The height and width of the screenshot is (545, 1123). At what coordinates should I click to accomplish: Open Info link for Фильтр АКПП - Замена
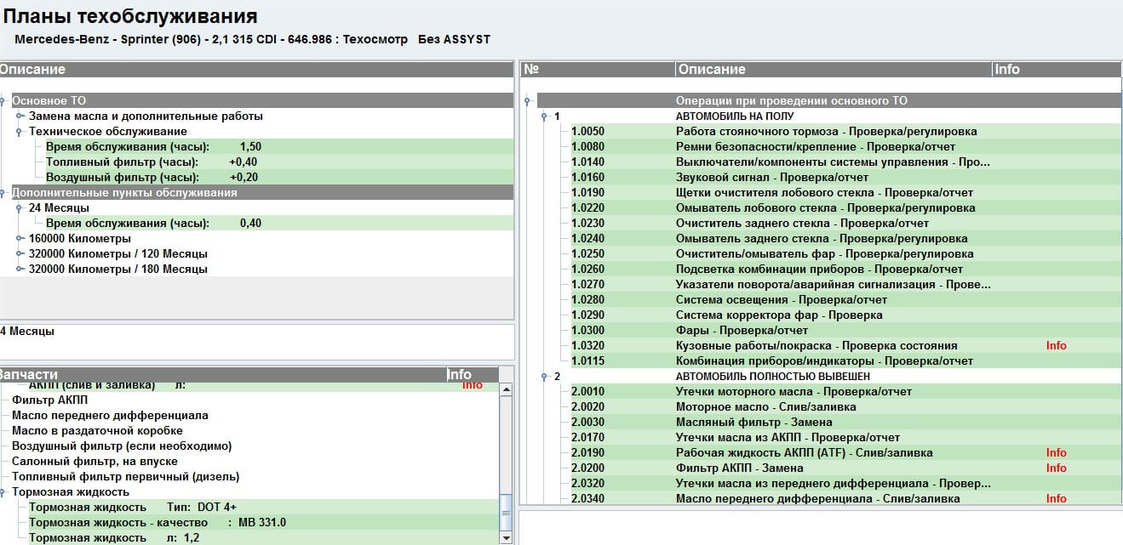point(1056,468)
